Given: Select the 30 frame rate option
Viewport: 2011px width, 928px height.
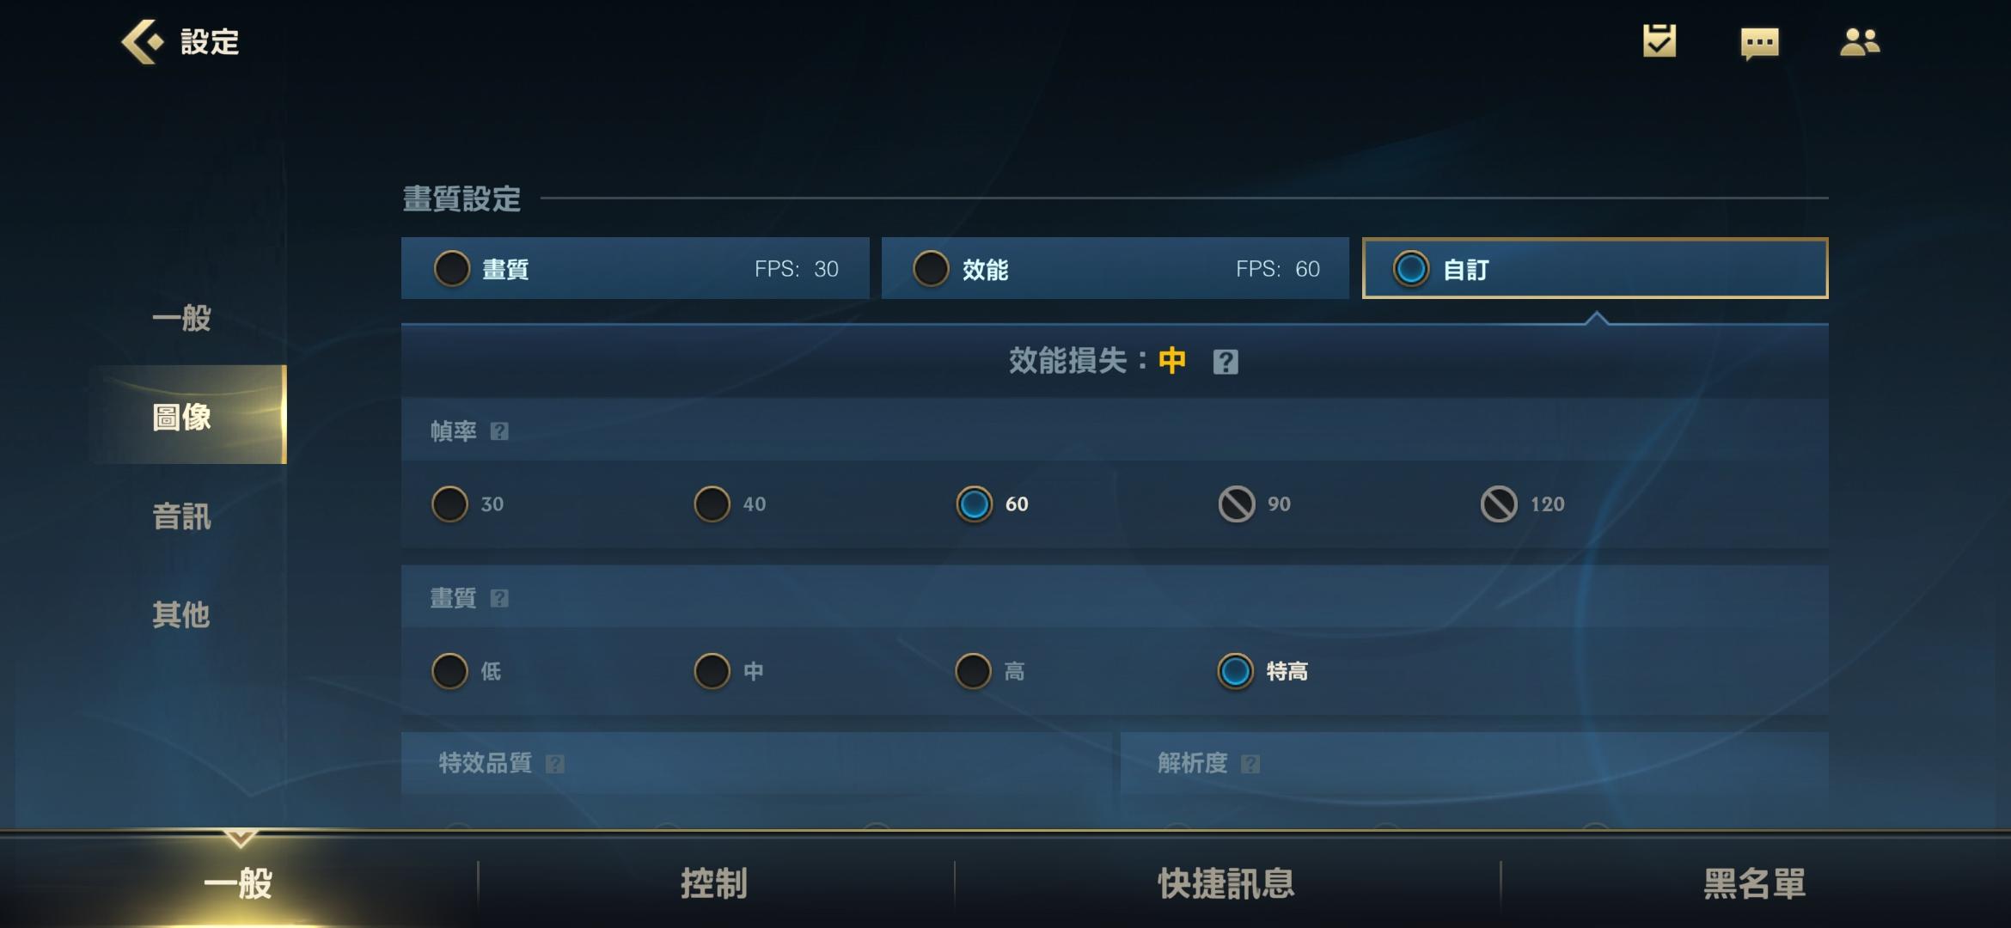Looking at the screenshot, I should pyautogui.click(x=468, y=504).
